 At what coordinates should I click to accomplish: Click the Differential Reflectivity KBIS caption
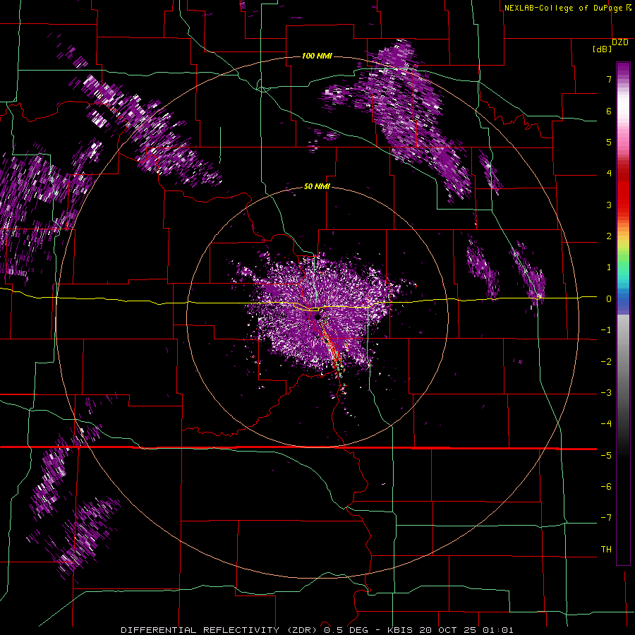317,630
